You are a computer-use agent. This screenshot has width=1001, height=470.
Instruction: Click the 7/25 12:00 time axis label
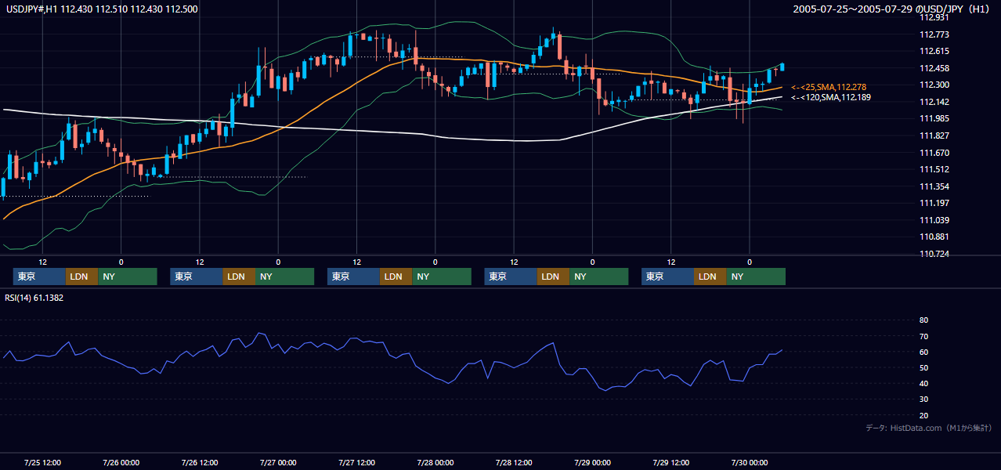43,462
